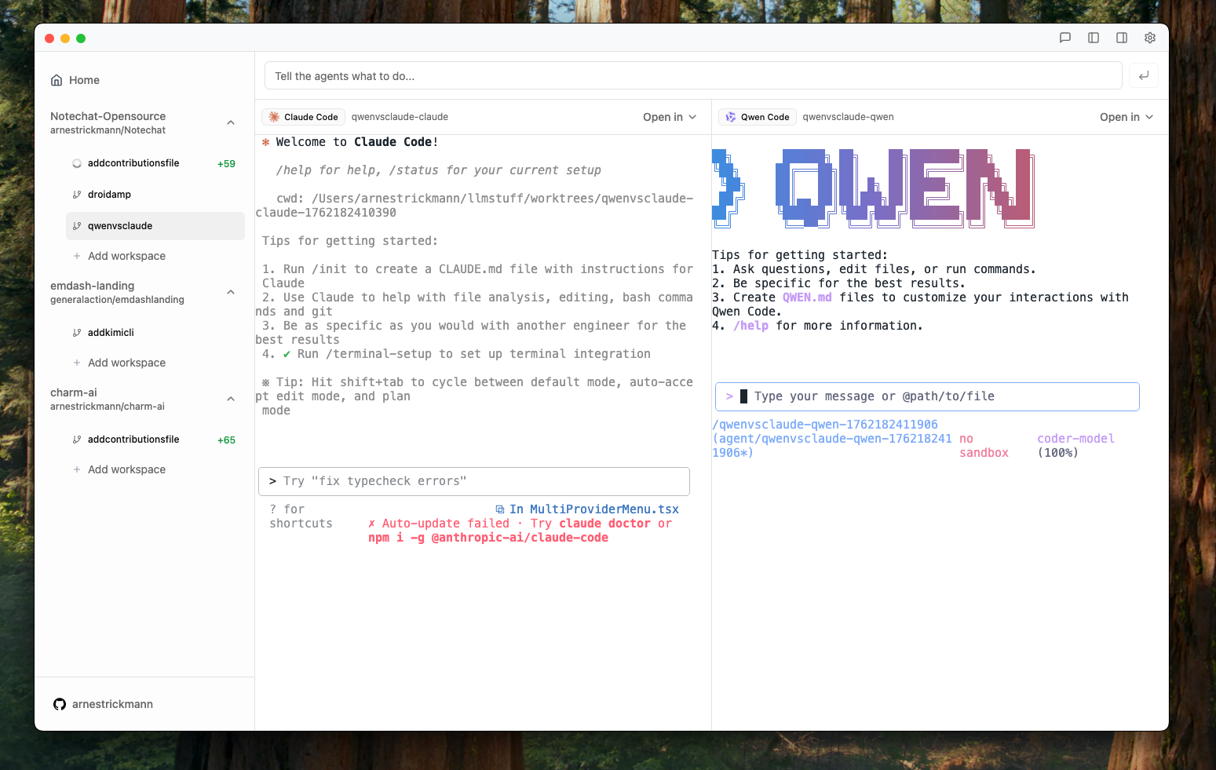The height and width of the screenshot is (770, 1216).
Task: Open the settings gear
Action: 1149,38
